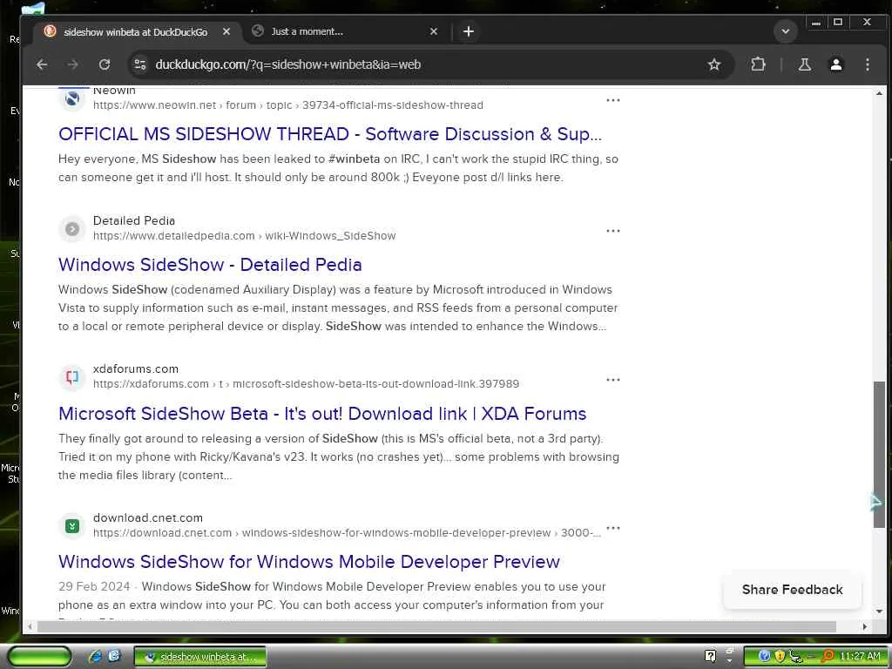Click the 'download.cnet.com' site name
This screenshot has width=892, height=669.
click(x=148, y=518)
